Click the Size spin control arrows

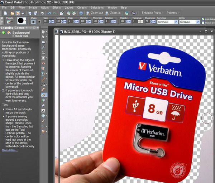point(50,21)
